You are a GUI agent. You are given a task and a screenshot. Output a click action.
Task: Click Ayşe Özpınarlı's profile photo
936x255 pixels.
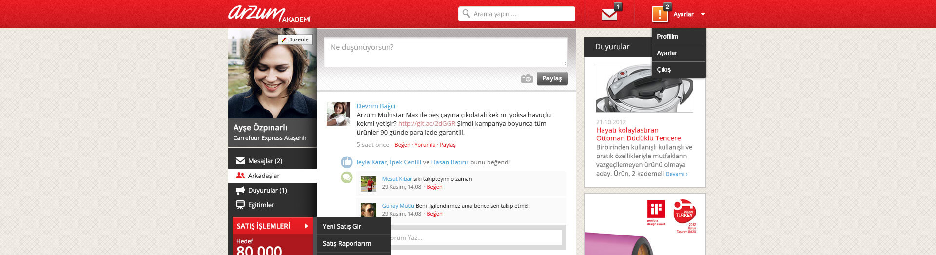pyautogui.click(x=273, y=73)
